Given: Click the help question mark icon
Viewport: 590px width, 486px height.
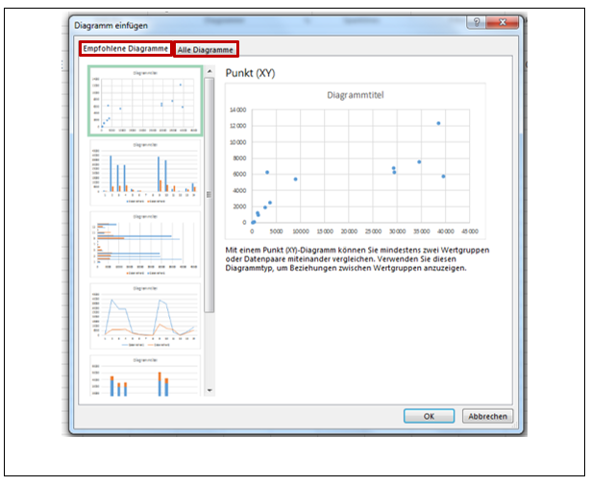Looking at the screenshot, I should [x=477, y=22].
